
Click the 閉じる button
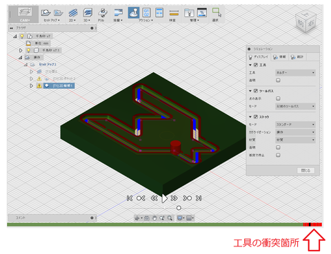click(305, 171)
